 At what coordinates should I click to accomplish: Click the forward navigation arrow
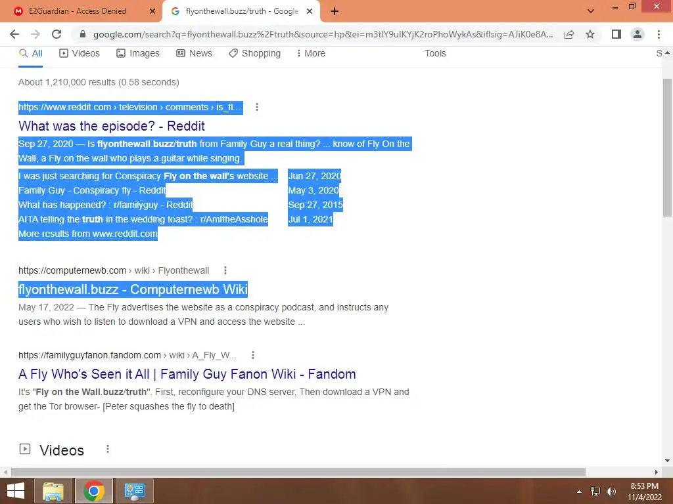pos(35,34)
